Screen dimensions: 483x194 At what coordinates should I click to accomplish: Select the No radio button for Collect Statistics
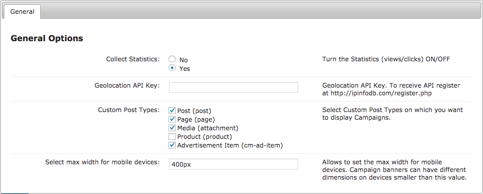pyautogui.click(x=172, y=59)
